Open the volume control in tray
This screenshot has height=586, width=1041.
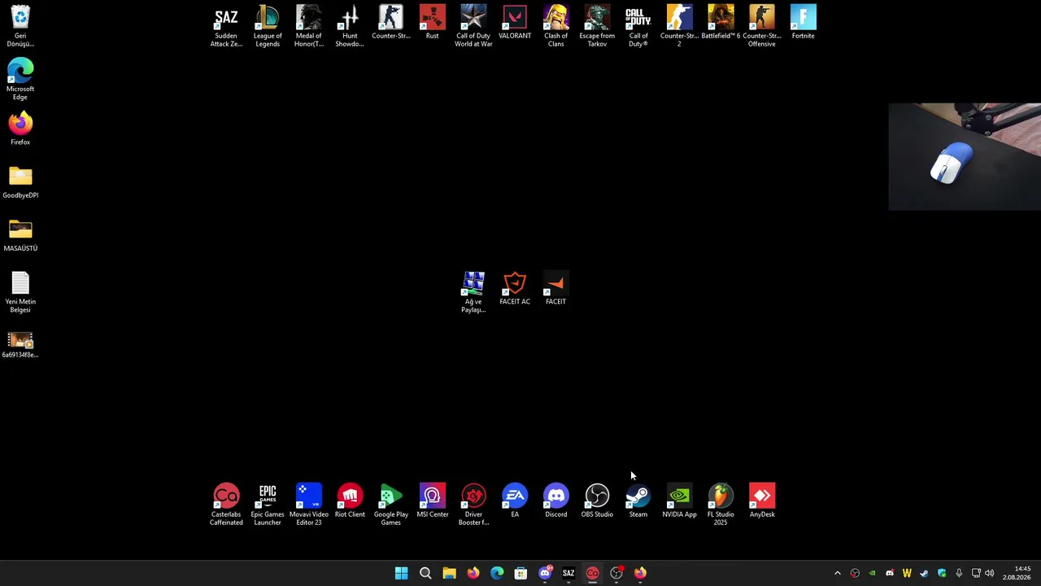[990, 573]
